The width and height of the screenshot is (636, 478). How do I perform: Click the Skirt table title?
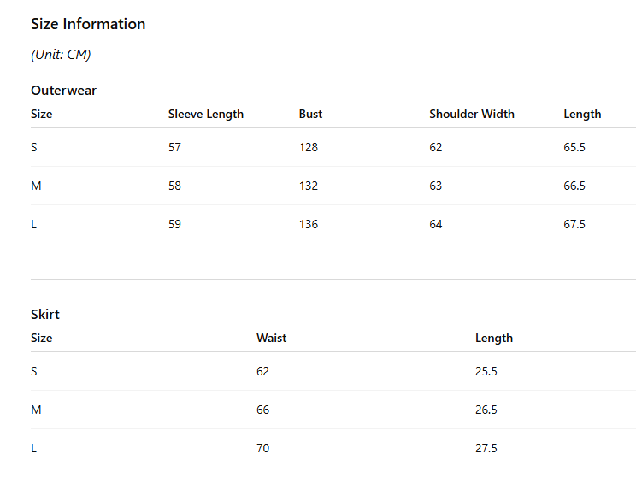(x=45, y=315)
